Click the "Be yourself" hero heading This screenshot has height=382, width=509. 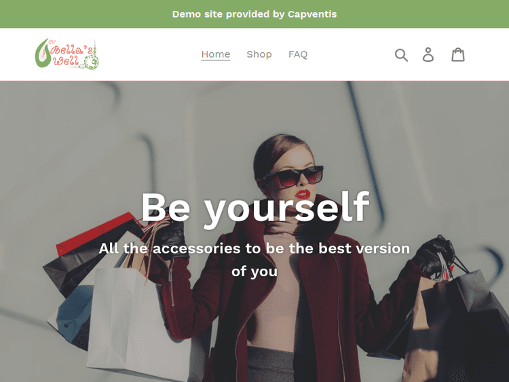(x=255, y=208)
